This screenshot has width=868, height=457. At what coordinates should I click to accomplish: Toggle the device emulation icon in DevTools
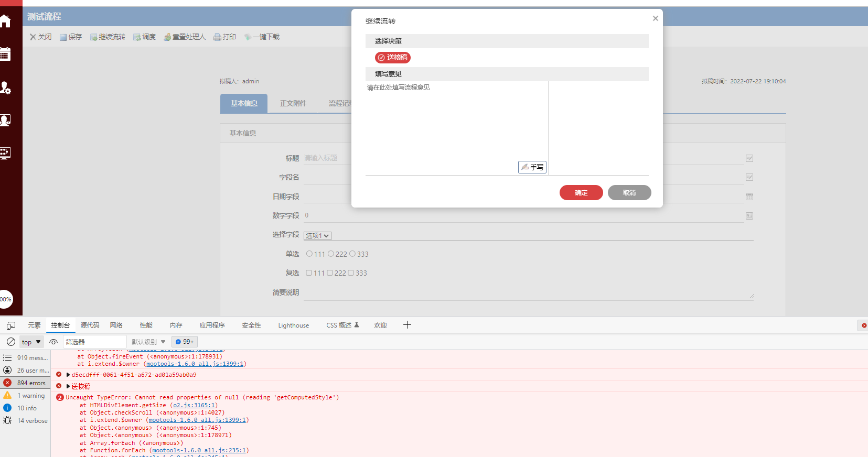(11, 325)
